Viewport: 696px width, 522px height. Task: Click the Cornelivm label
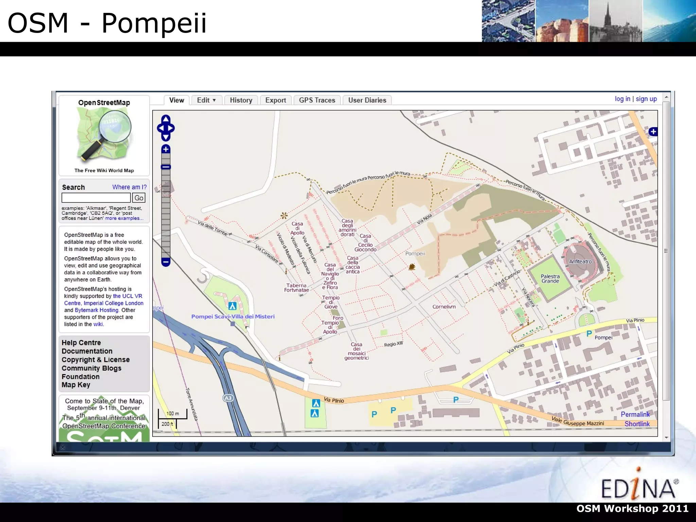pyautogui.click(x=444, y=307)
